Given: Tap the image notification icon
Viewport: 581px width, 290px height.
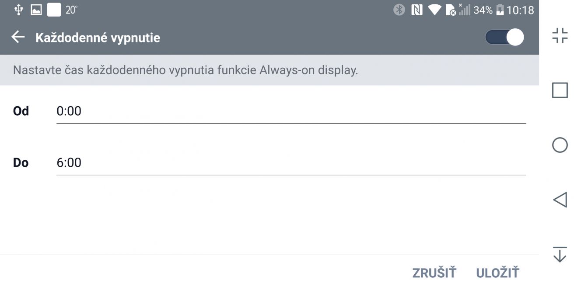Looking at the screenshot, I should 36,10.
